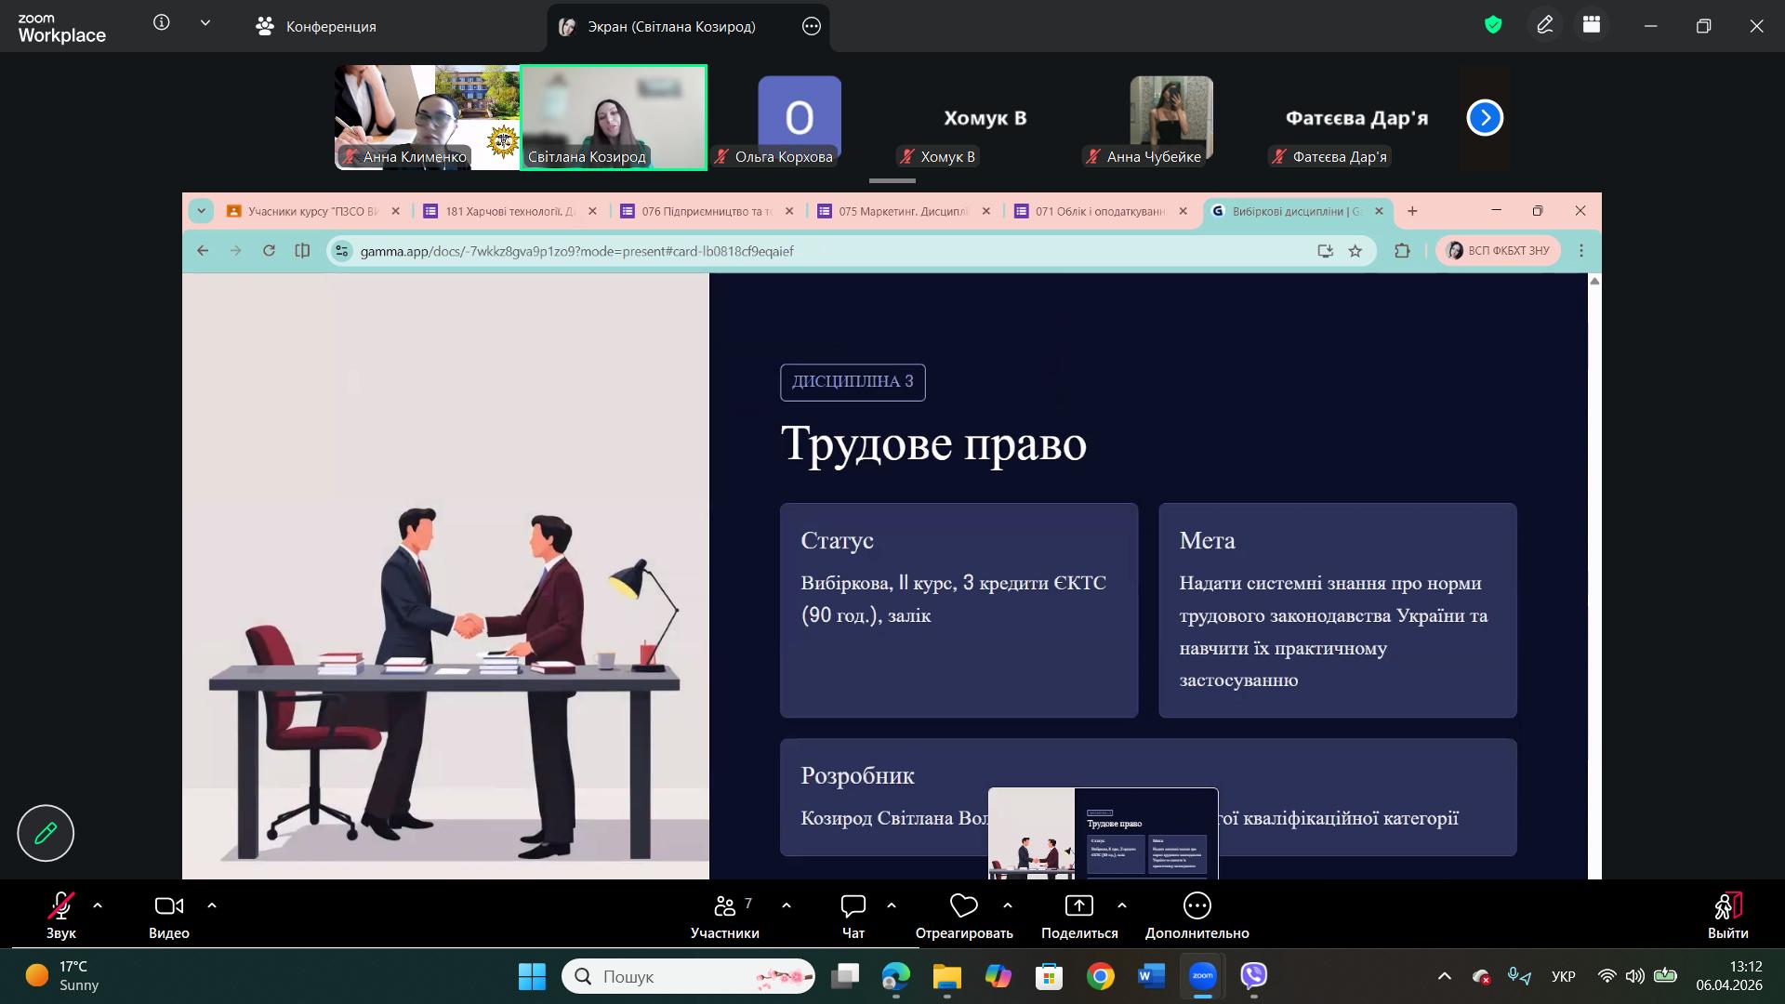Switch input language УКР indicator
The height and width of the screenshot is (1004, 1785).
pos(1563,976)
